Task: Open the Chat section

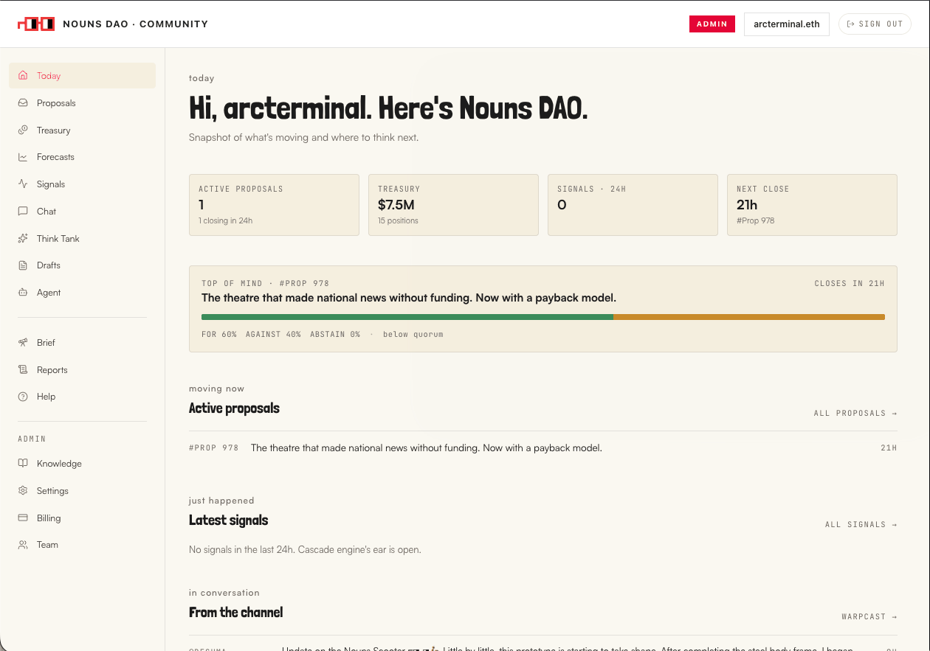Action: point(83,211)
